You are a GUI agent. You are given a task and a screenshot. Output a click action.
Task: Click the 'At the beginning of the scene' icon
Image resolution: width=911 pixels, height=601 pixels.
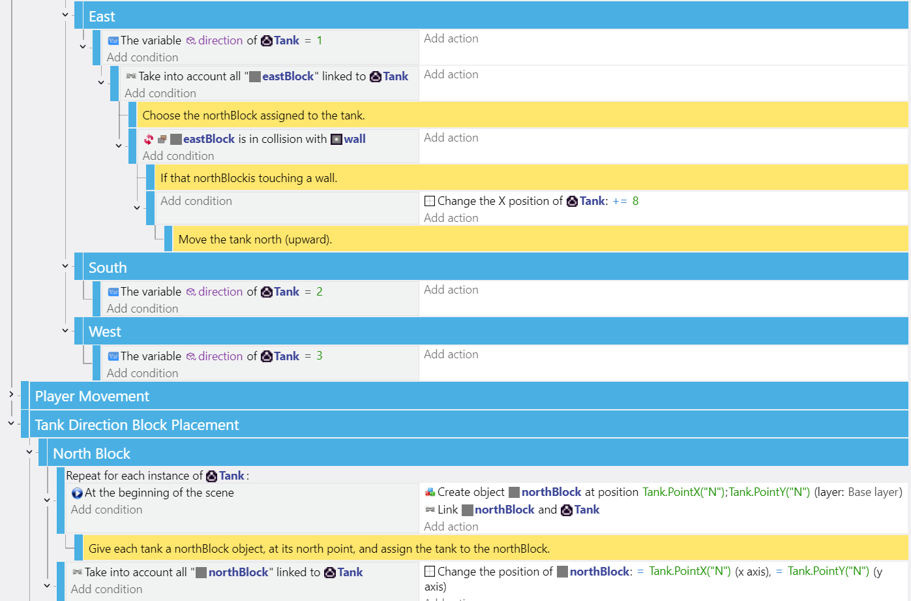click(x=77, y=493)
